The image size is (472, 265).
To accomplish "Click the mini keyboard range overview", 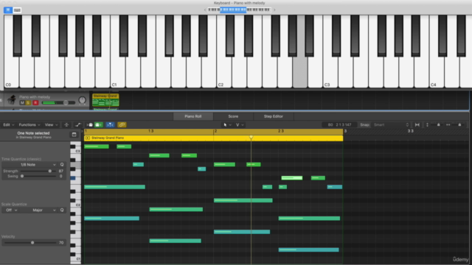I will point(239,10).
